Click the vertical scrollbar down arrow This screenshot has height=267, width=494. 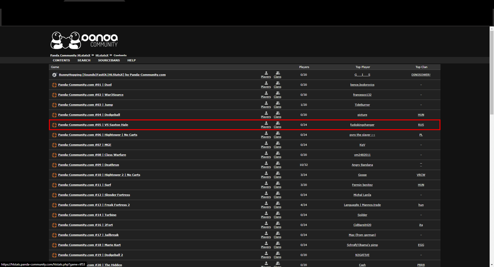point(492,265)
